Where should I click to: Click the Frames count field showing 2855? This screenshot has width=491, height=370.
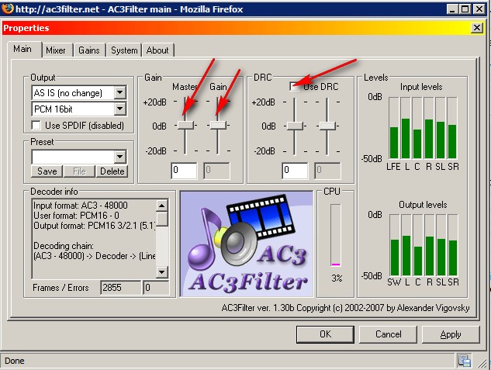(120, 287)
